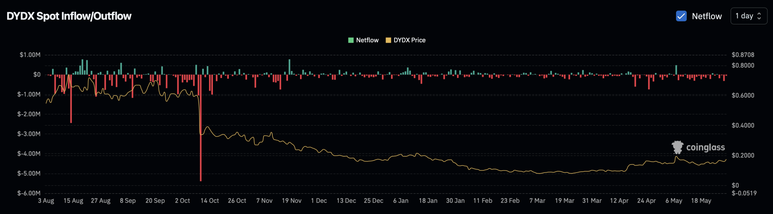This screenshot has width=773, height=214.
Task: Select the $-3.00M axis label
Action: point(29,134)
